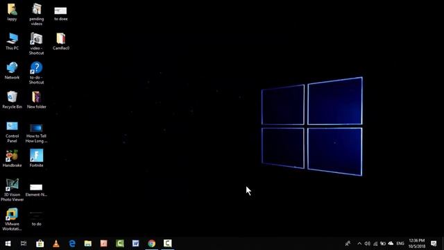
Task: Switch to Google Chrome on taskbar
Action: [x=151, y=244]
